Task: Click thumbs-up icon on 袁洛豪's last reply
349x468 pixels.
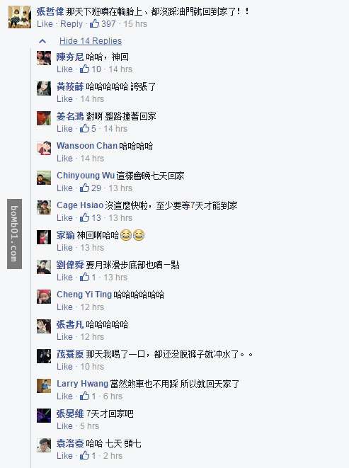Action: 84,455
